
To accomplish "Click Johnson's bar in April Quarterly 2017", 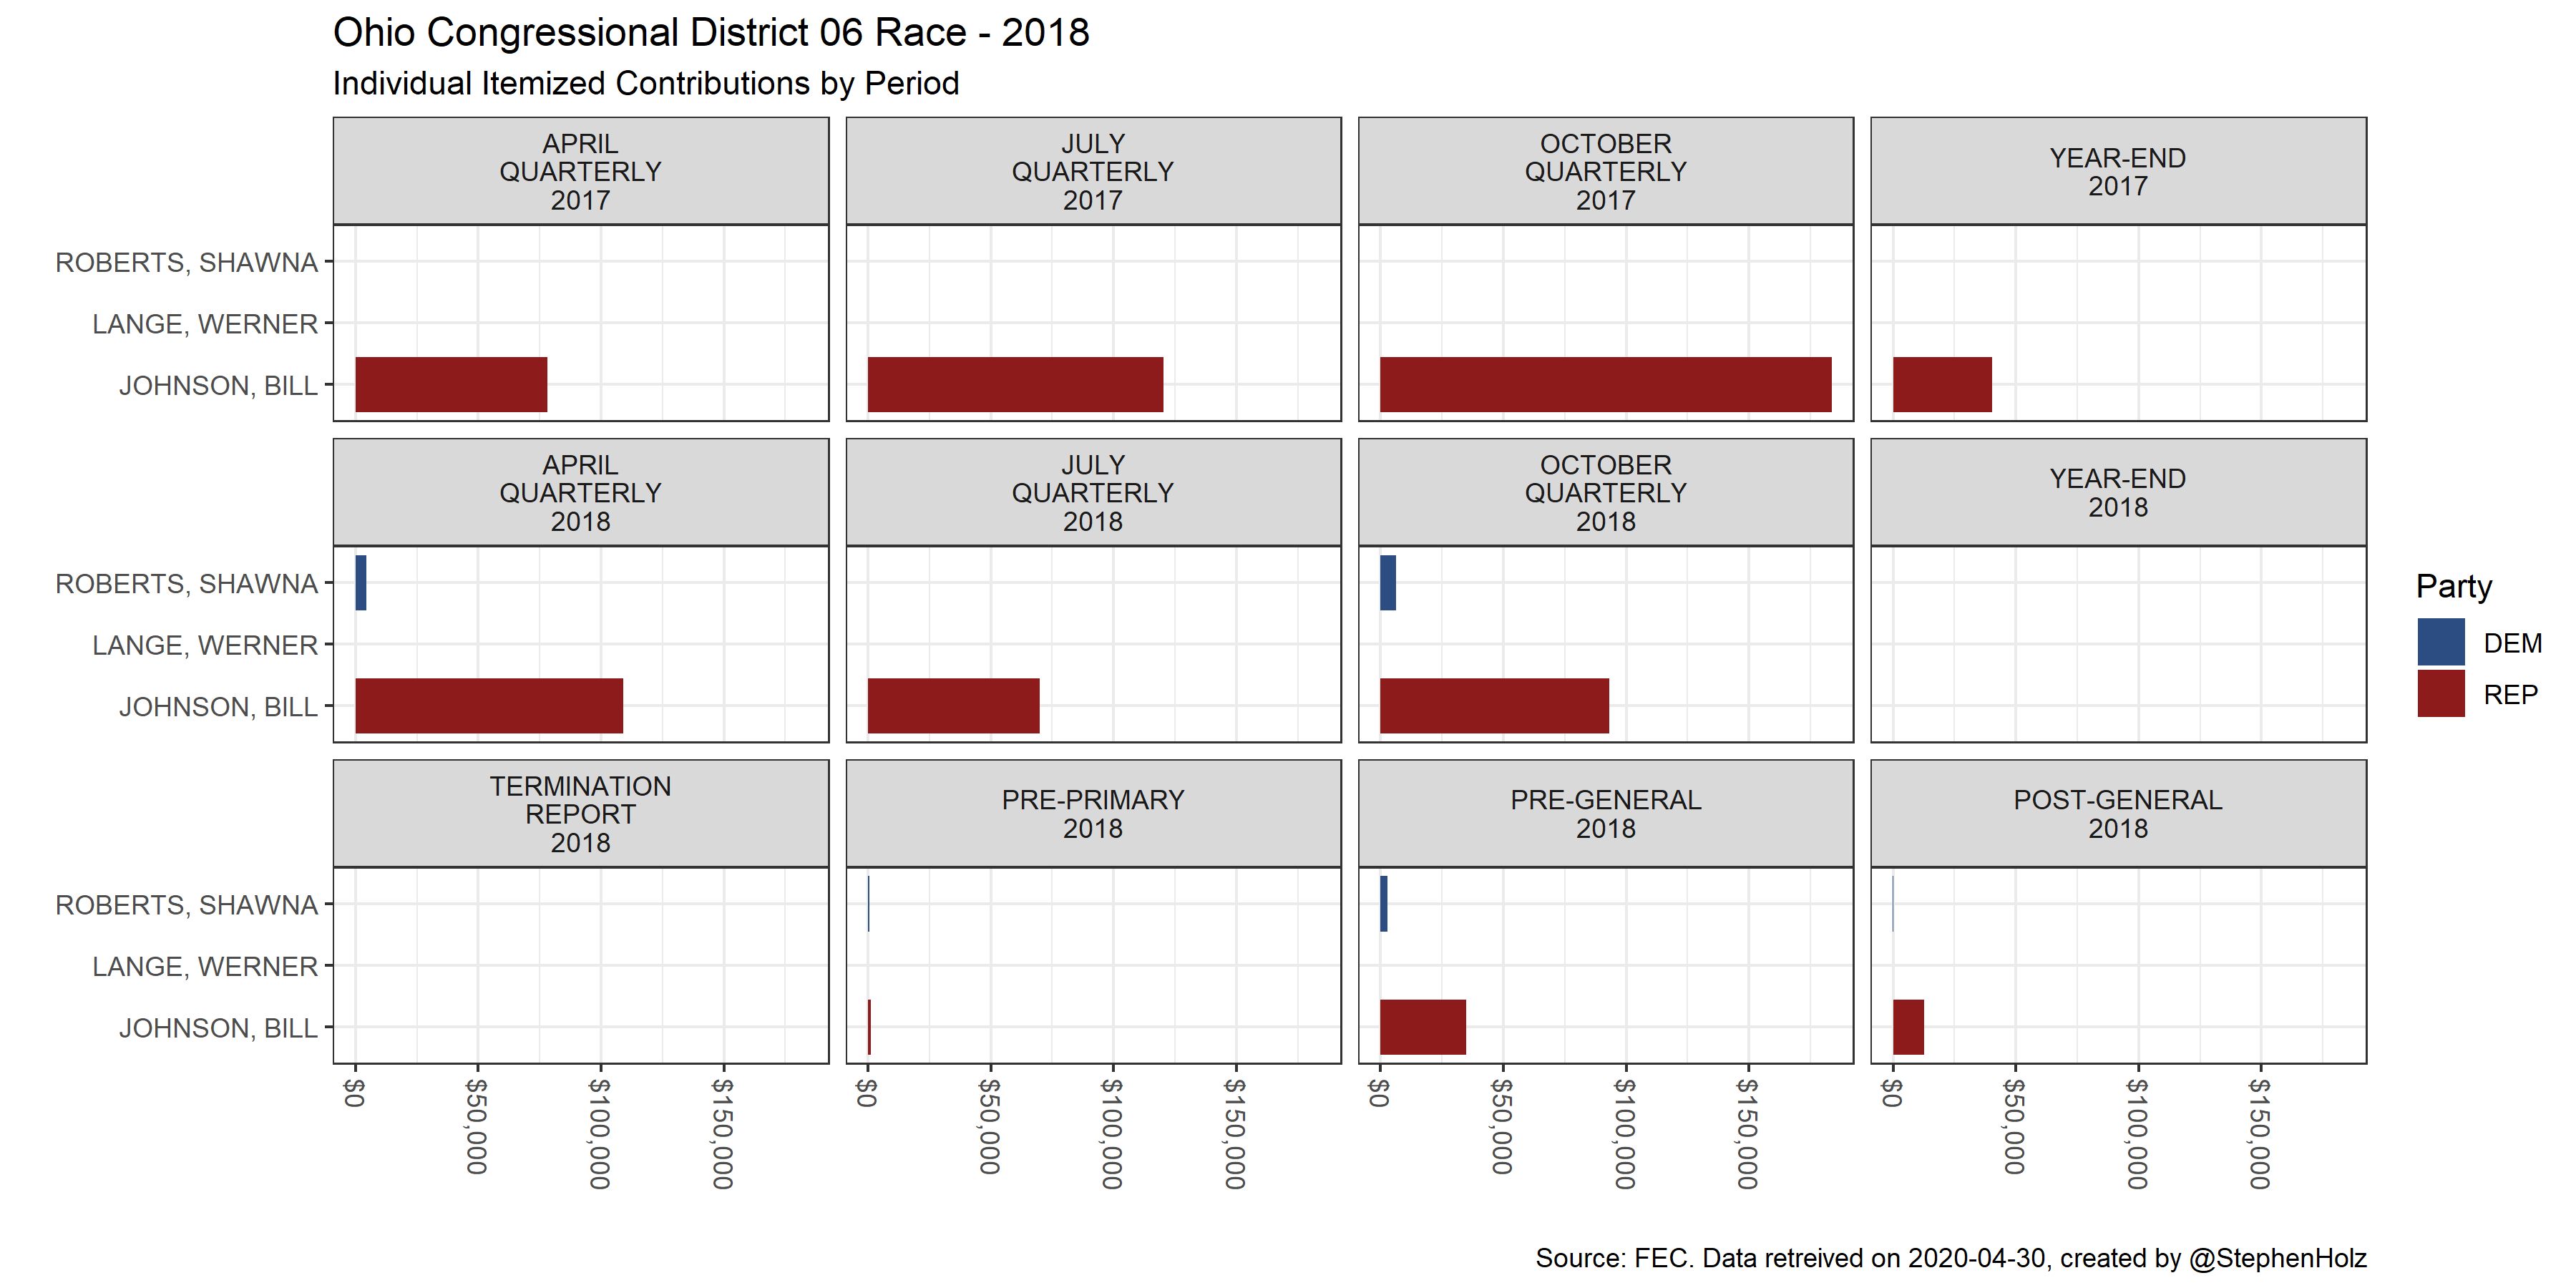I will click(x=451, y=385).
